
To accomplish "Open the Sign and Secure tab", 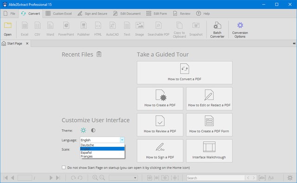I will pyautogui.click(x=93, y=13).
